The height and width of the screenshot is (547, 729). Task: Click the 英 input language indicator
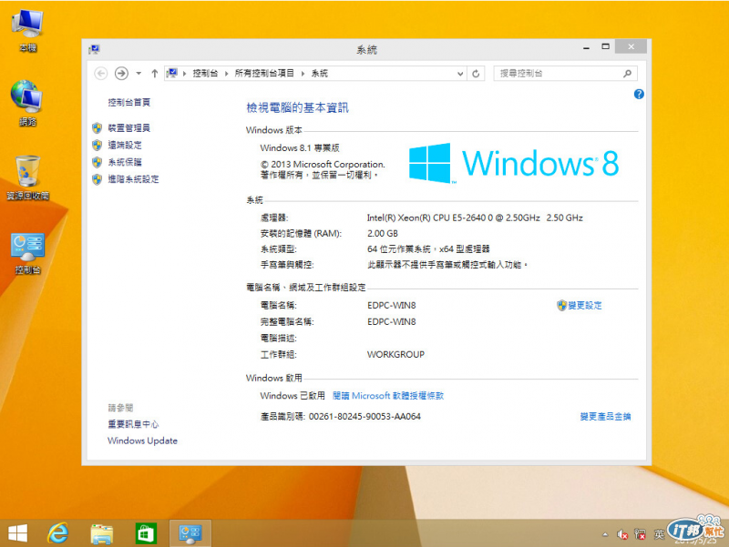pyautogui.click(x=659, y=534)
